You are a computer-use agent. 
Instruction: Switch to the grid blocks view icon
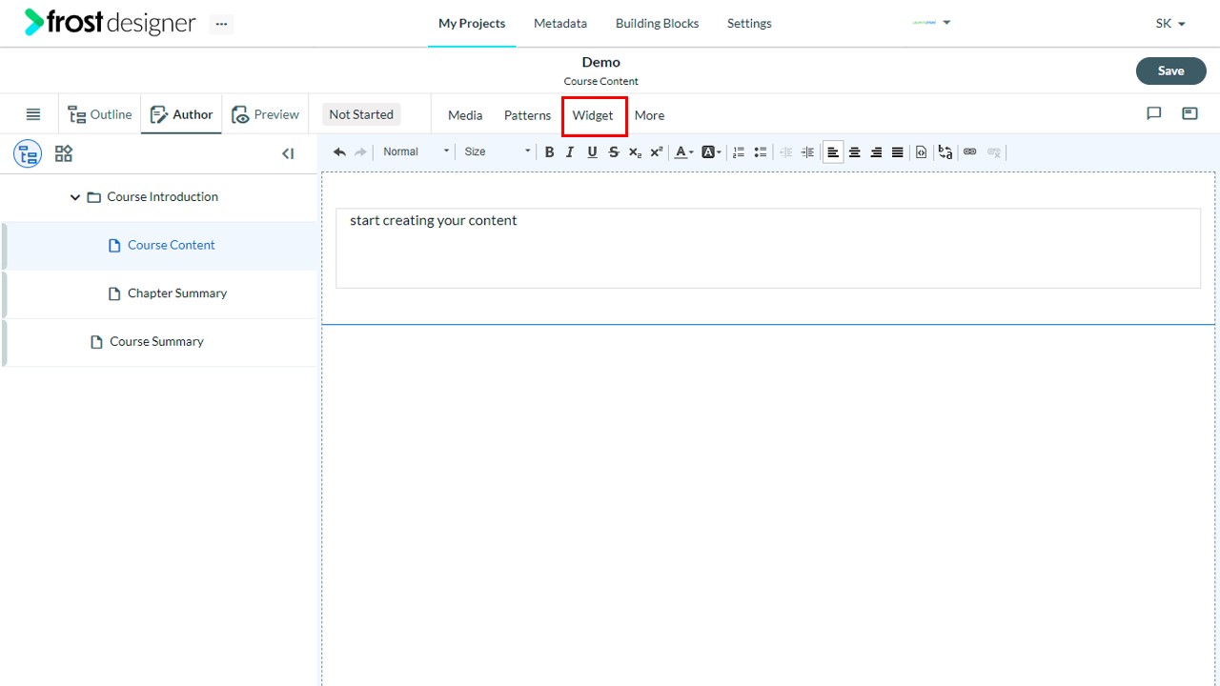tap(64, 153)
